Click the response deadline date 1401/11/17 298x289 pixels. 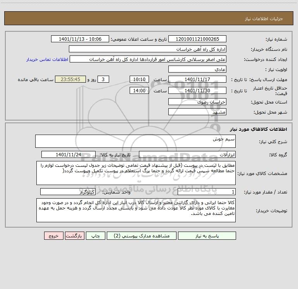pos(197,79)
